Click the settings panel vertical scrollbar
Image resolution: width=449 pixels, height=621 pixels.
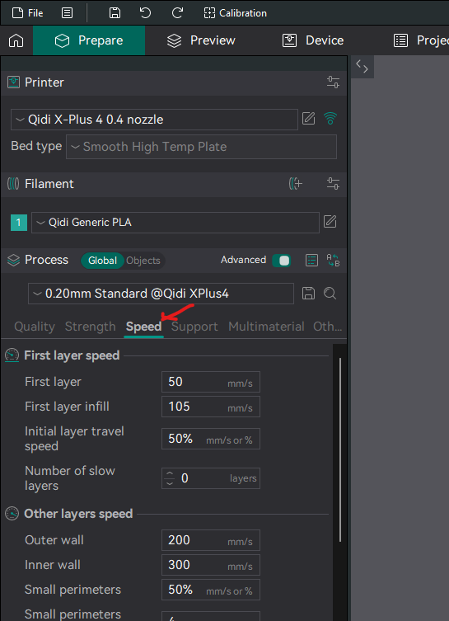click(x=340, y=449)
